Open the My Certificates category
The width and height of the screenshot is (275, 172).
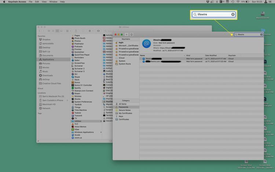(x=125, y=113)
